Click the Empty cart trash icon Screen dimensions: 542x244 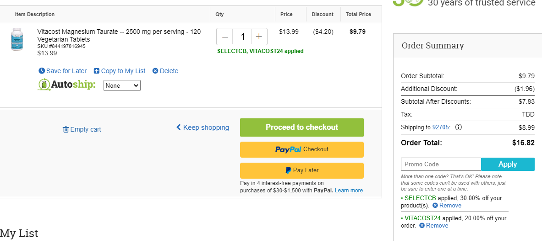[x=66, y=129]
